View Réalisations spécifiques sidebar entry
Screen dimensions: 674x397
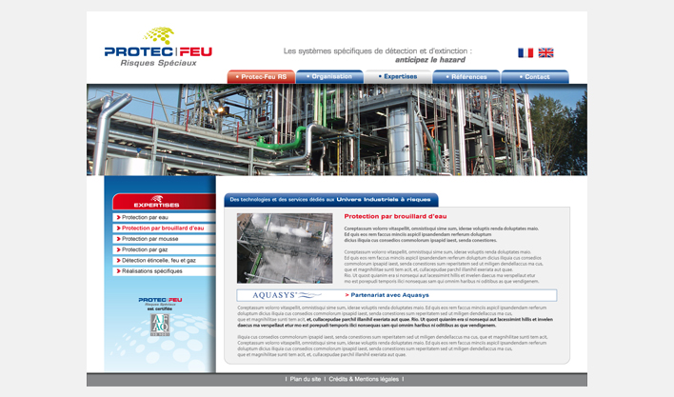pos(152,271)
